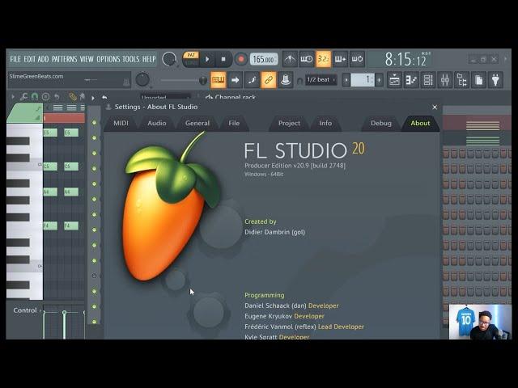This screenshot has height=388, width=518.
Task: Click the pattern number 1 selector
Action: pos(363,80)
